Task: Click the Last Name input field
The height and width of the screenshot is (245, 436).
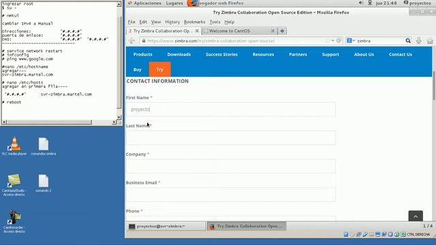Action: coord(231,137)
